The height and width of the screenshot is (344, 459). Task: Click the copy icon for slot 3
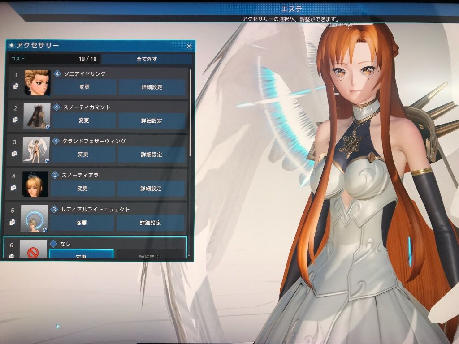pos(14,154)
